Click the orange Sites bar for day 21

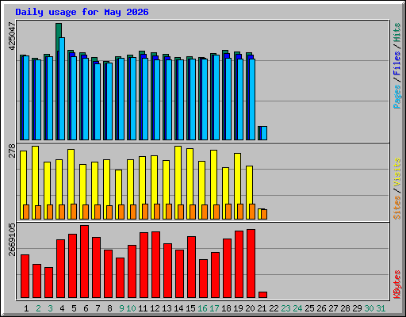(264, 215)
